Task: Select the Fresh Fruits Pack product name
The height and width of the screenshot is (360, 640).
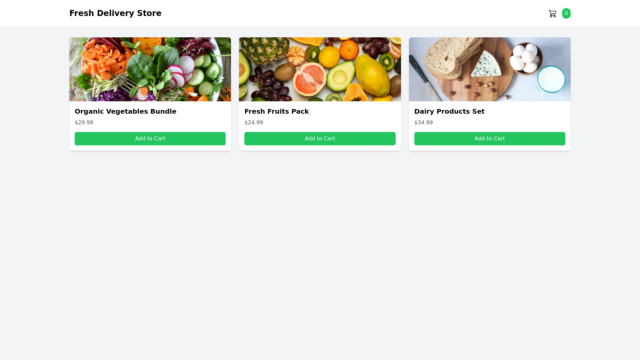Action: (x=276, y=111)
